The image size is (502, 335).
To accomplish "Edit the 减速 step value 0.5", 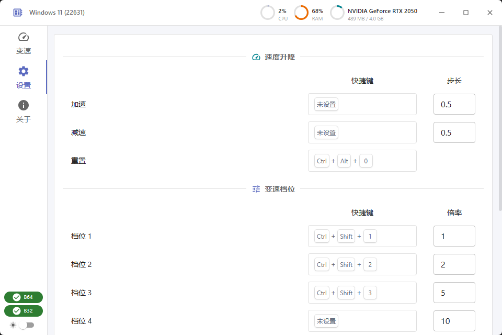I will pos(454,132).
